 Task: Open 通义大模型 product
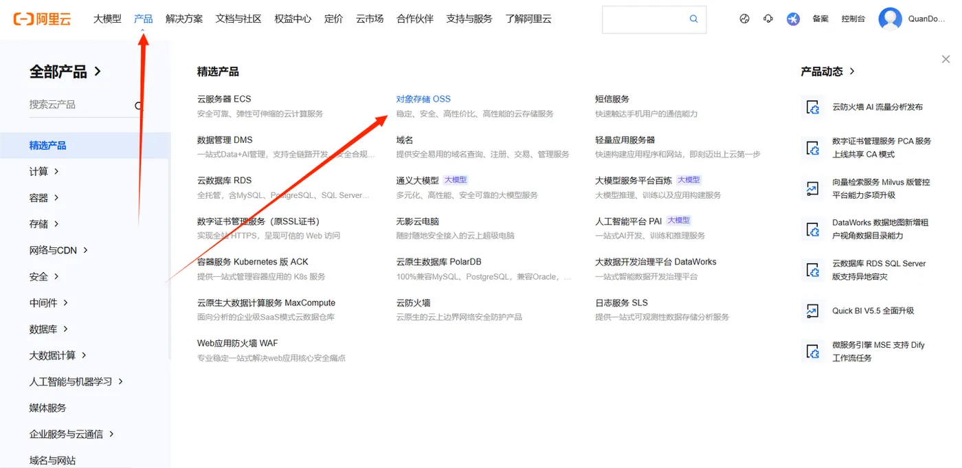point(418,180)
